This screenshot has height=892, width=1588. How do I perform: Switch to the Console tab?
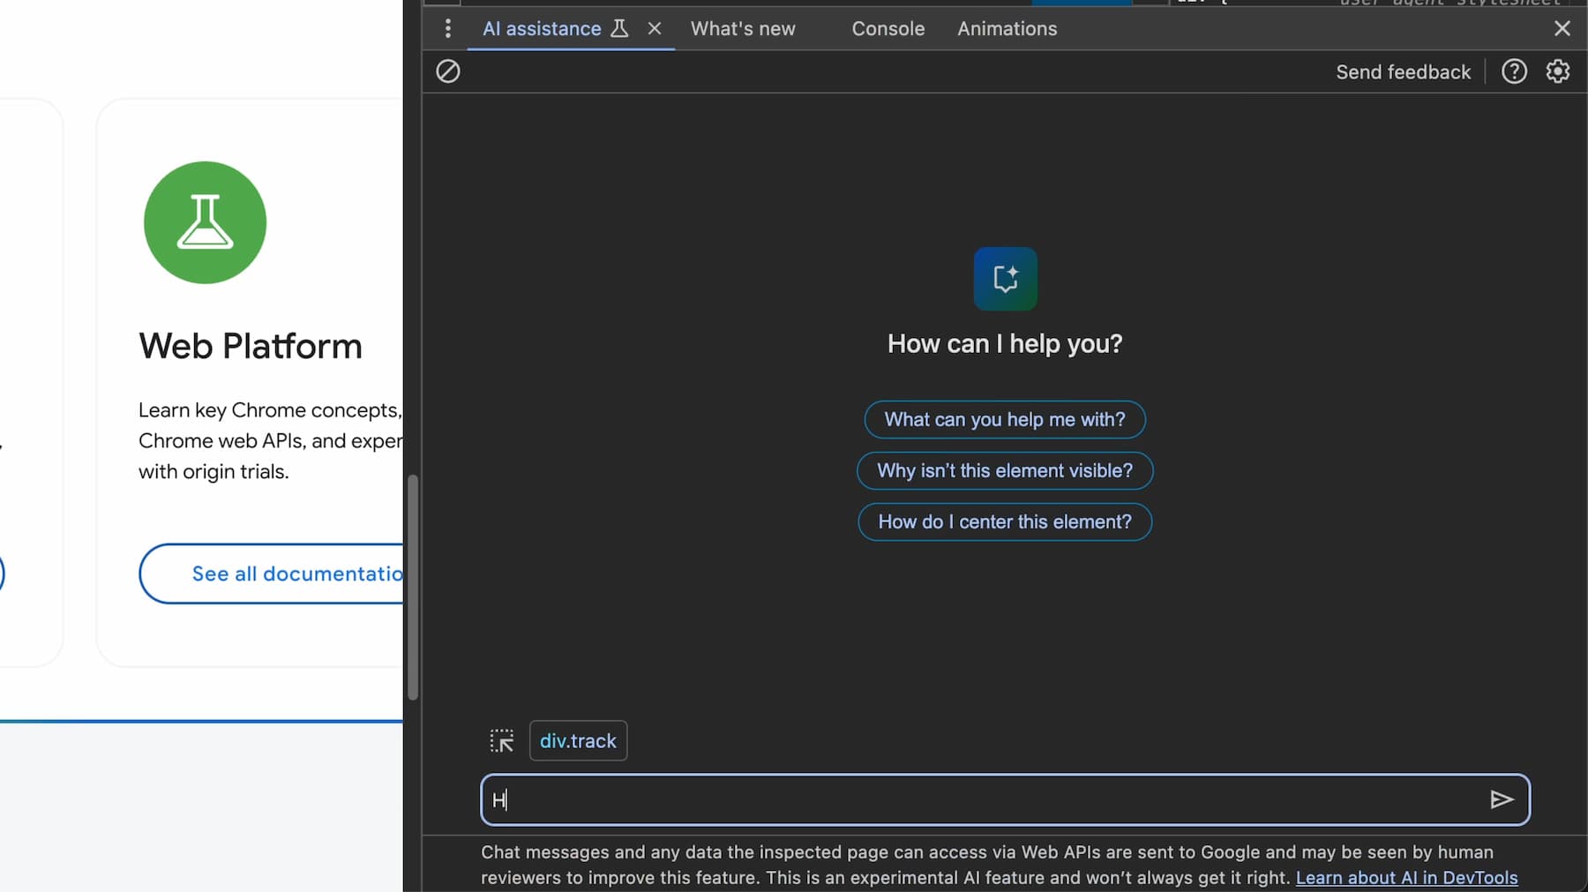coord(888,28)
